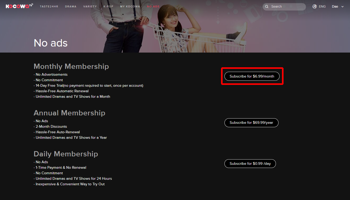
Task: Click the 2-Month Discounts line
Action: [50, 126]
